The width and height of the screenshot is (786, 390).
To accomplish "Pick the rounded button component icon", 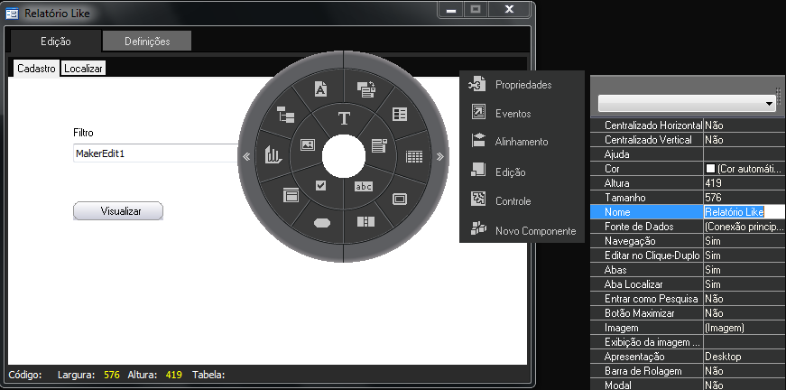I will (321, 223).
